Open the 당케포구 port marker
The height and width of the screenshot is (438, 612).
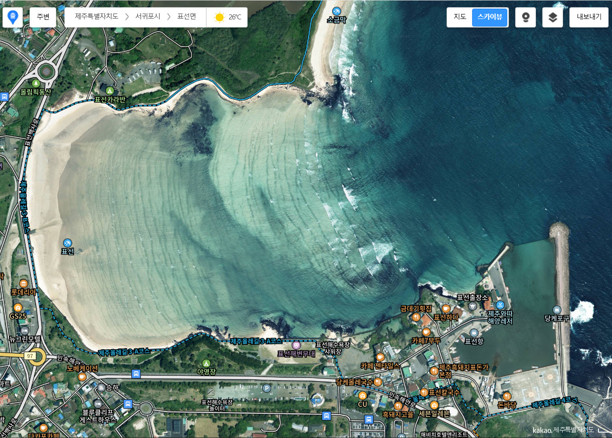[x=557, y=310]
